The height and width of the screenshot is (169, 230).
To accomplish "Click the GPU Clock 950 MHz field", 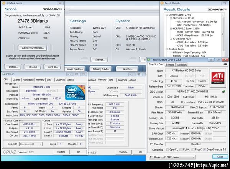I will [x=172, y=133].
